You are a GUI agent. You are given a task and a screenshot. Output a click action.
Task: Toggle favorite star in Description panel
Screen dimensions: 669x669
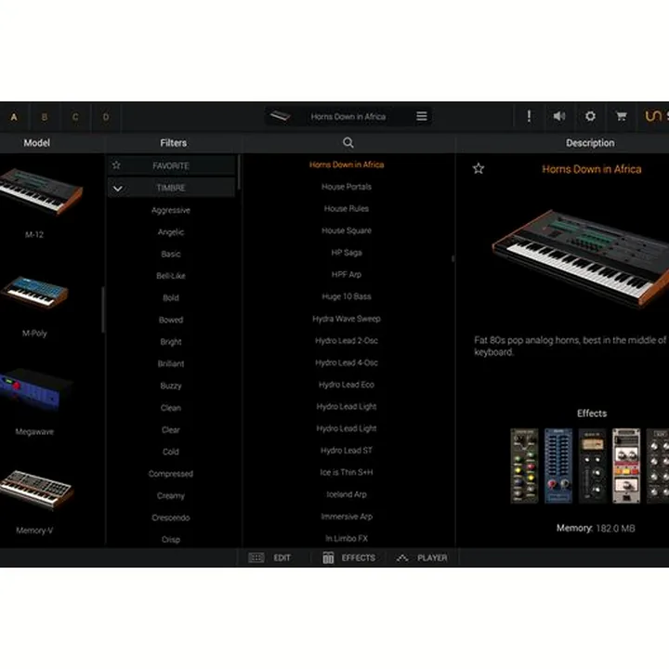(479, 168)
